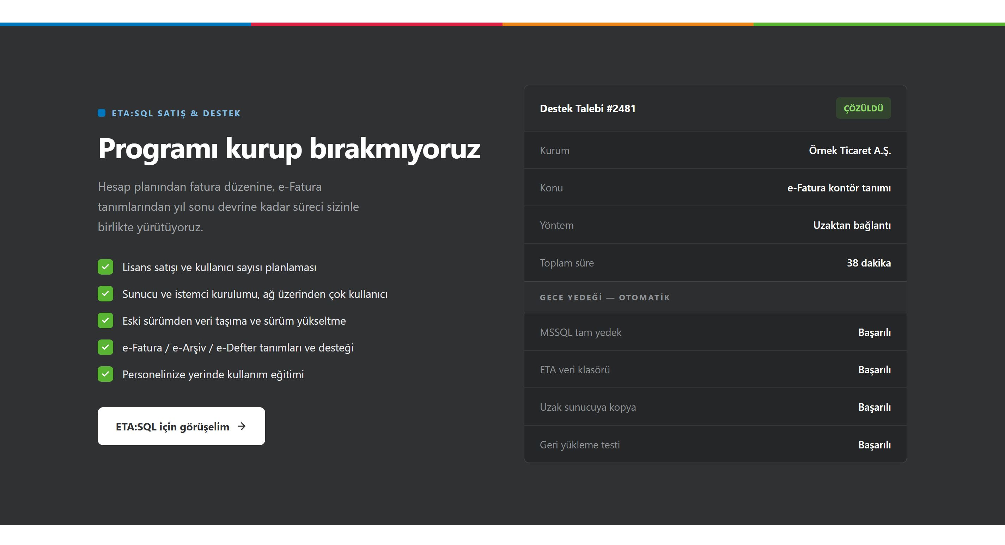
Task: Click the text 'Eski sürümden veri taşıma ve sürüm yükseltme'
Action: point(234,321)
